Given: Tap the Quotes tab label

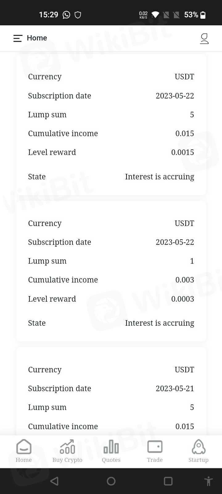Looking at the screenshot, I should click(x=111, y=460).
